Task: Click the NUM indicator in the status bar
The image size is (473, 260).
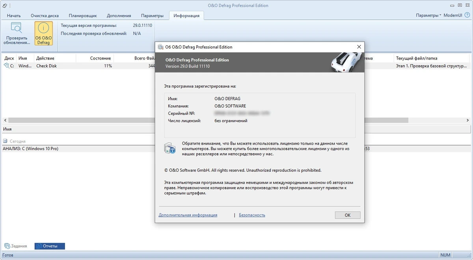Action: click(x=445, y=255)
